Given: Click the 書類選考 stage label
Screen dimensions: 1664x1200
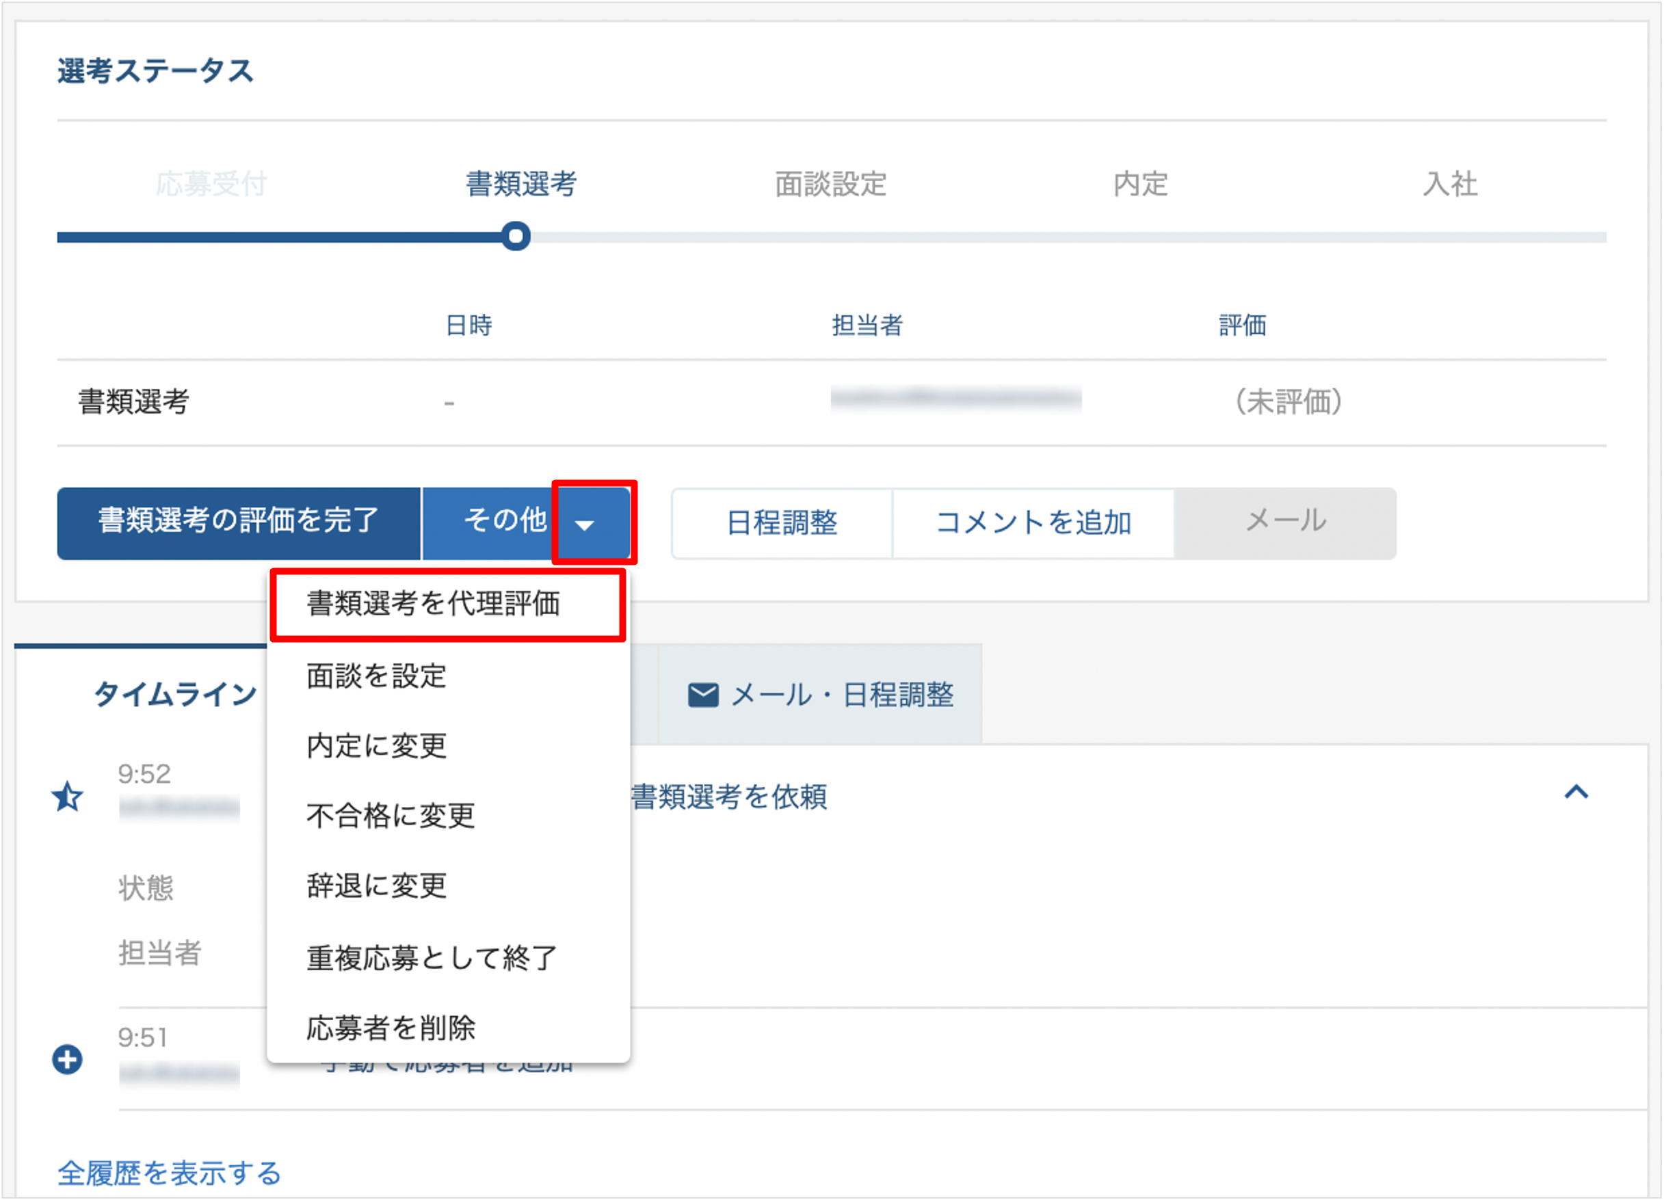Looking at the screenshot, I should point(521,184).
